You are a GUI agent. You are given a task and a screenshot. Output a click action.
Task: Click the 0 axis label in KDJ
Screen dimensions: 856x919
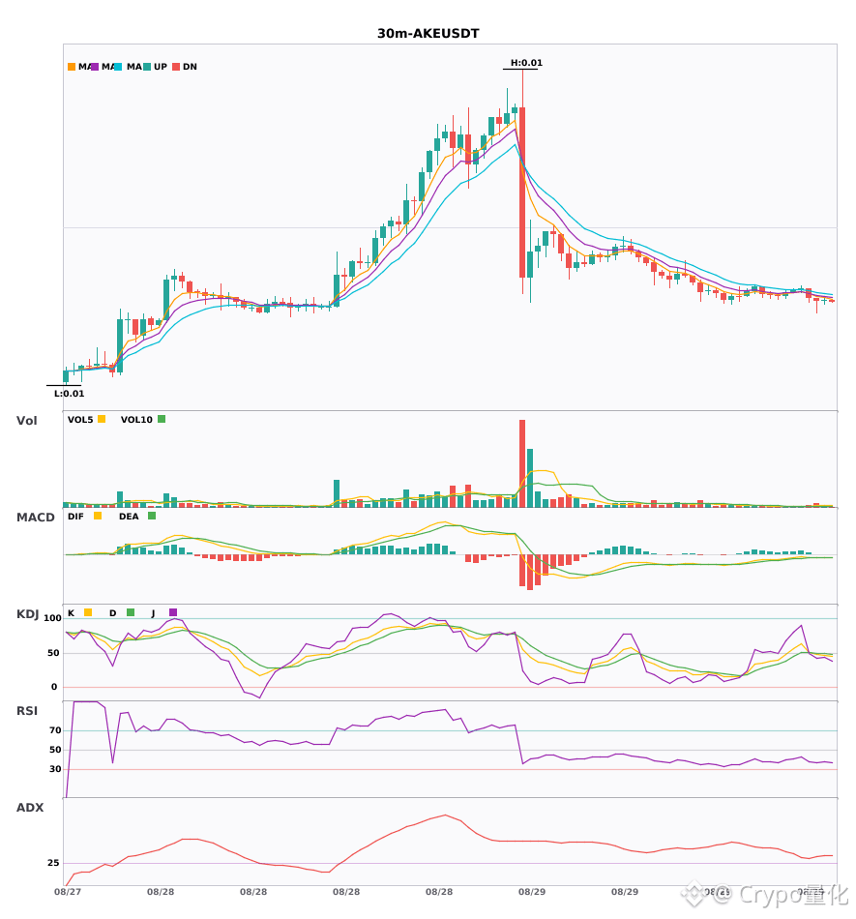pyautogui.click(x=54, y=687)
